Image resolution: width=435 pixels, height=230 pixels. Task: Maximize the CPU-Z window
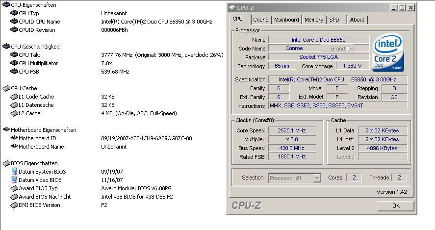(x=402, y=8)
